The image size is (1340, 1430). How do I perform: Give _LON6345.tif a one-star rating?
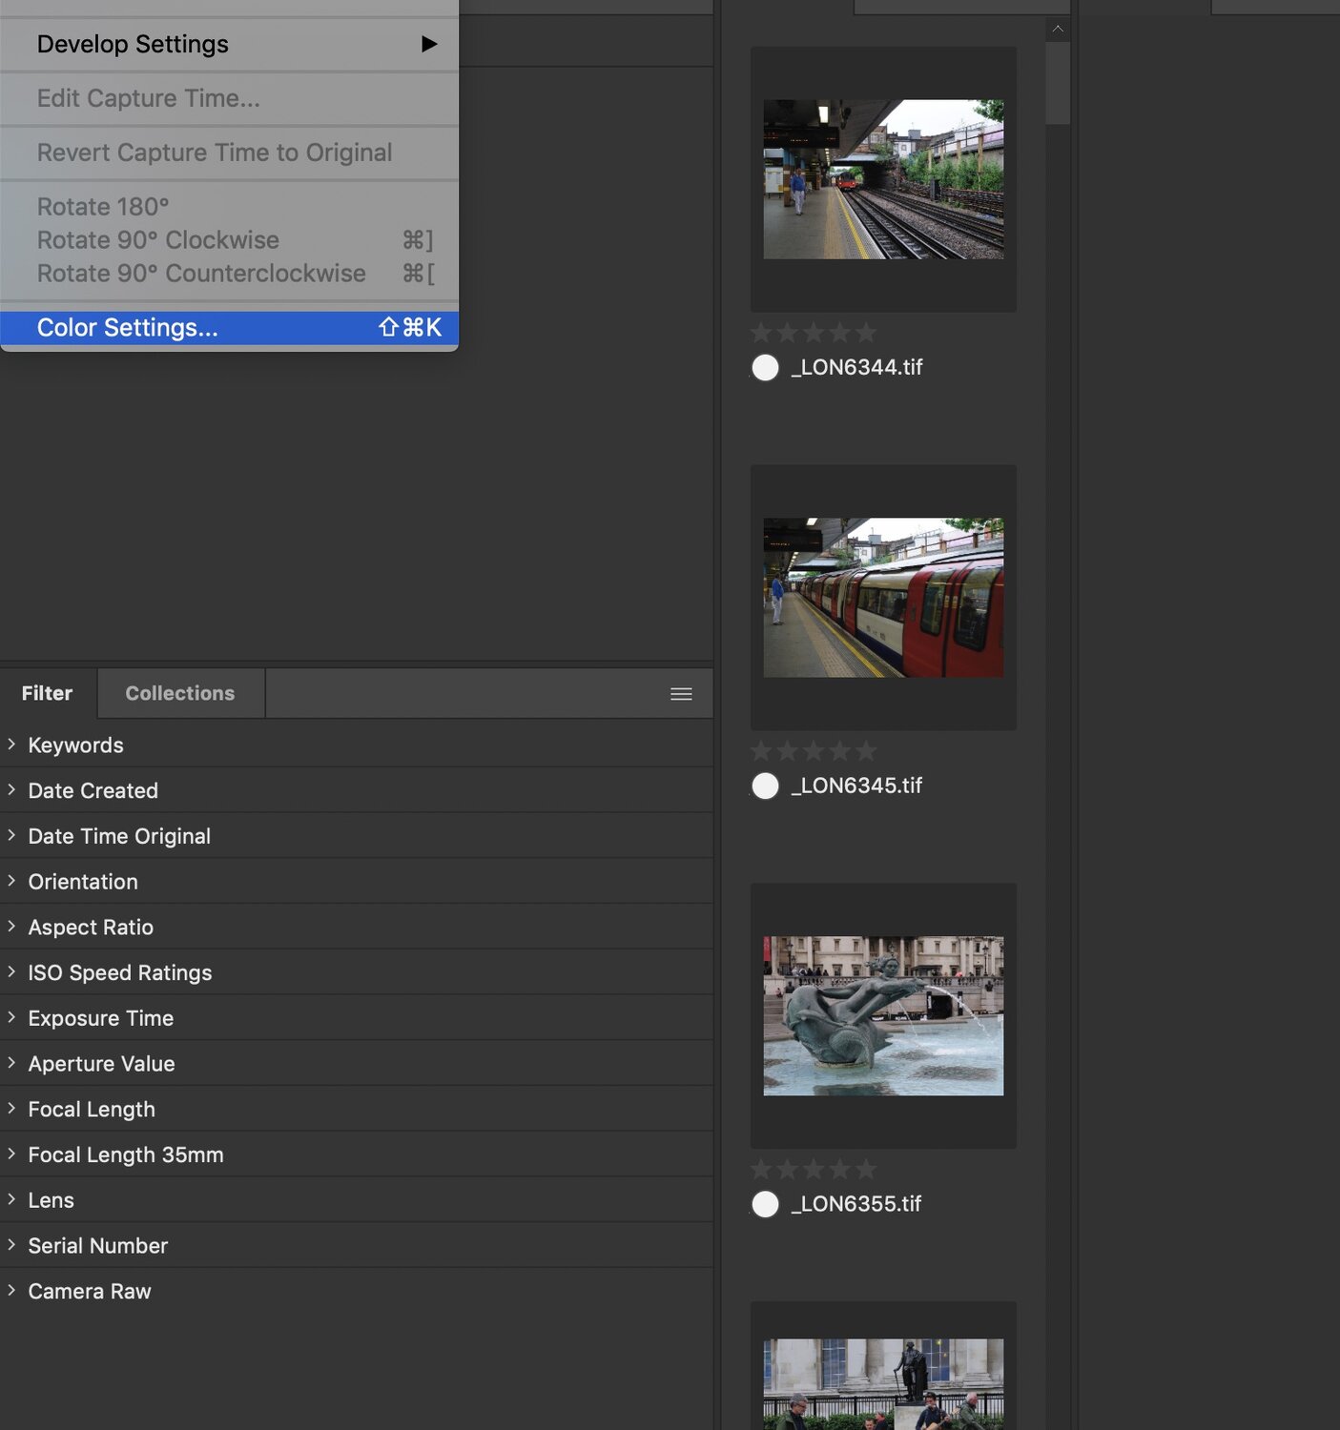click(x=761, y=751)
